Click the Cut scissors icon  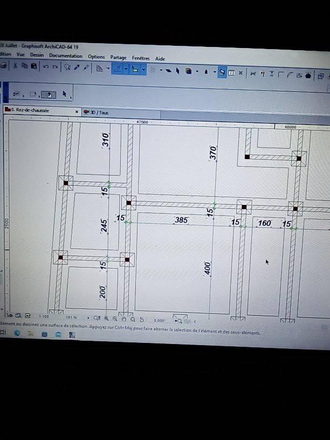pos(15,66)
